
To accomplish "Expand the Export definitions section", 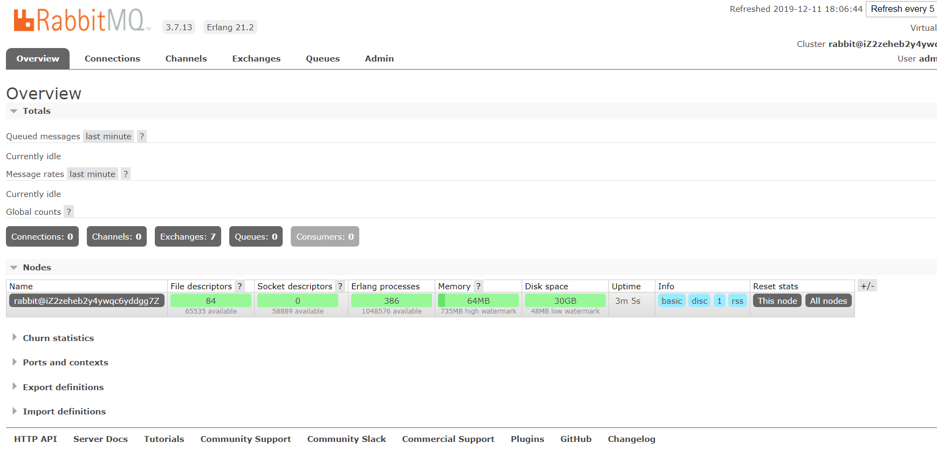I will (58, 387).
